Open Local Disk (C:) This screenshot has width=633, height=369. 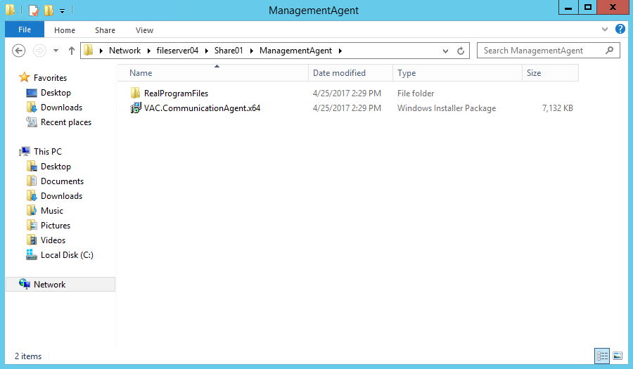tap(67, 255)
